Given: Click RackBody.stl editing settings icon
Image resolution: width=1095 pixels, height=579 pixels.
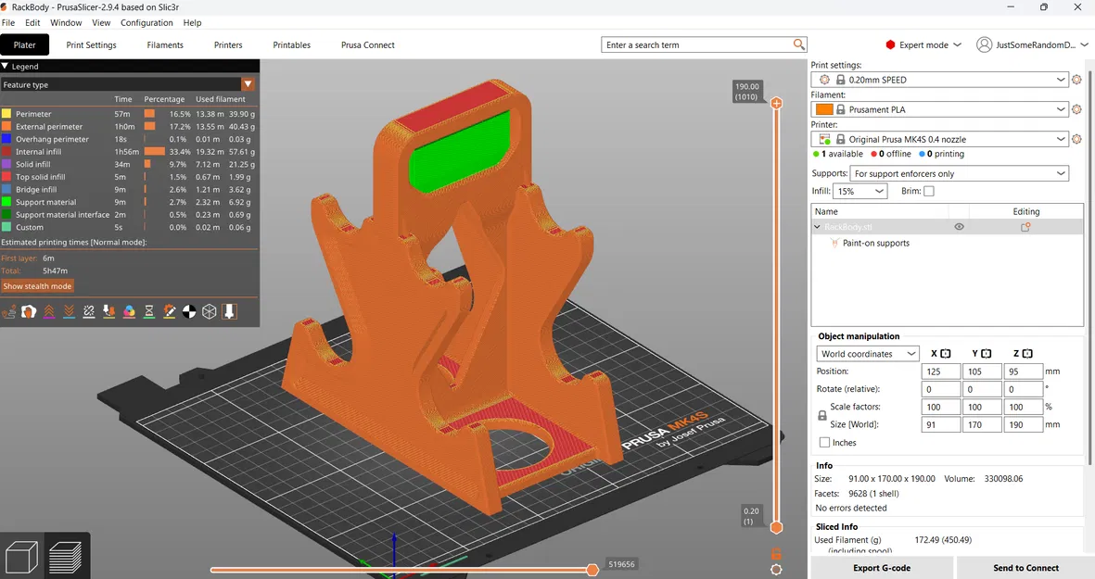Looking at the screenshot, I should (x=1025, y=227).
